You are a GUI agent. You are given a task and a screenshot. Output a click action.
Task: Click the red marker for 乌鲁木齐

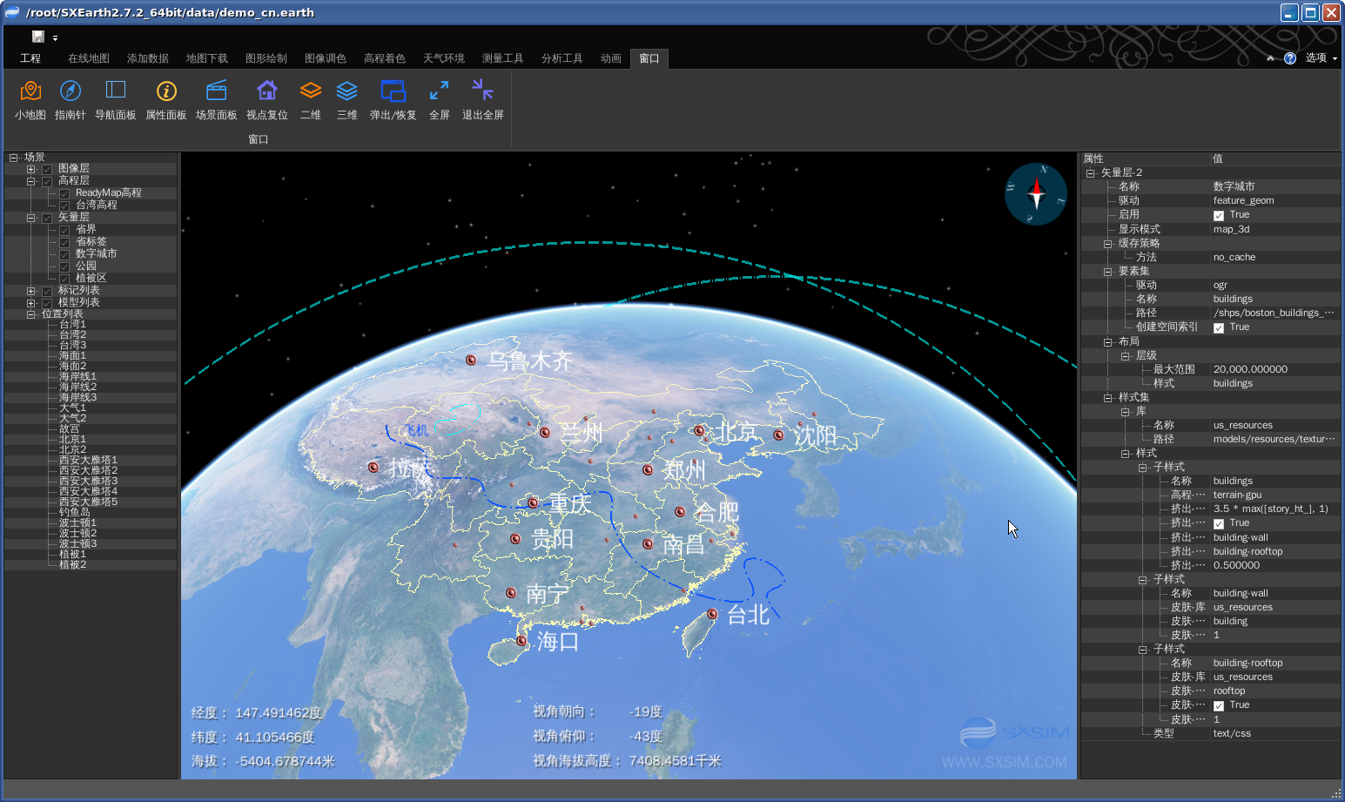(x=471, y=360)
